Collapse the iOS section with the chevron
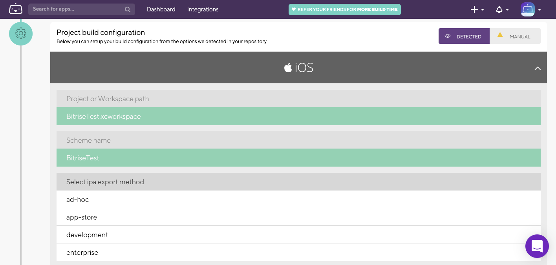This screenshot has width=556, height=265. tap(538, 68)
